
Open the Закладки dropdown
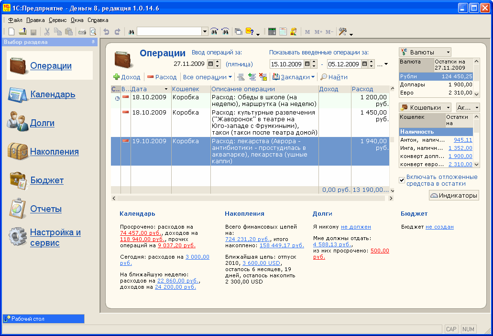pyautogui.click(x=293, y=77)
